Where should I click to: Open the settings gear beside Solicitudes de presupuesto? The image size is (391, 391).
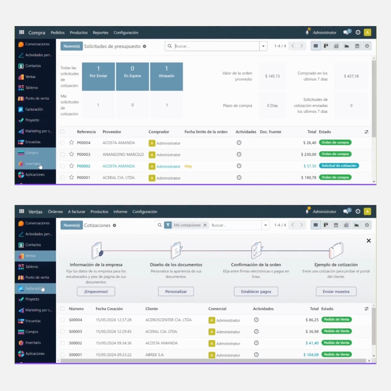pyautogui.click(x=144, y=46)
